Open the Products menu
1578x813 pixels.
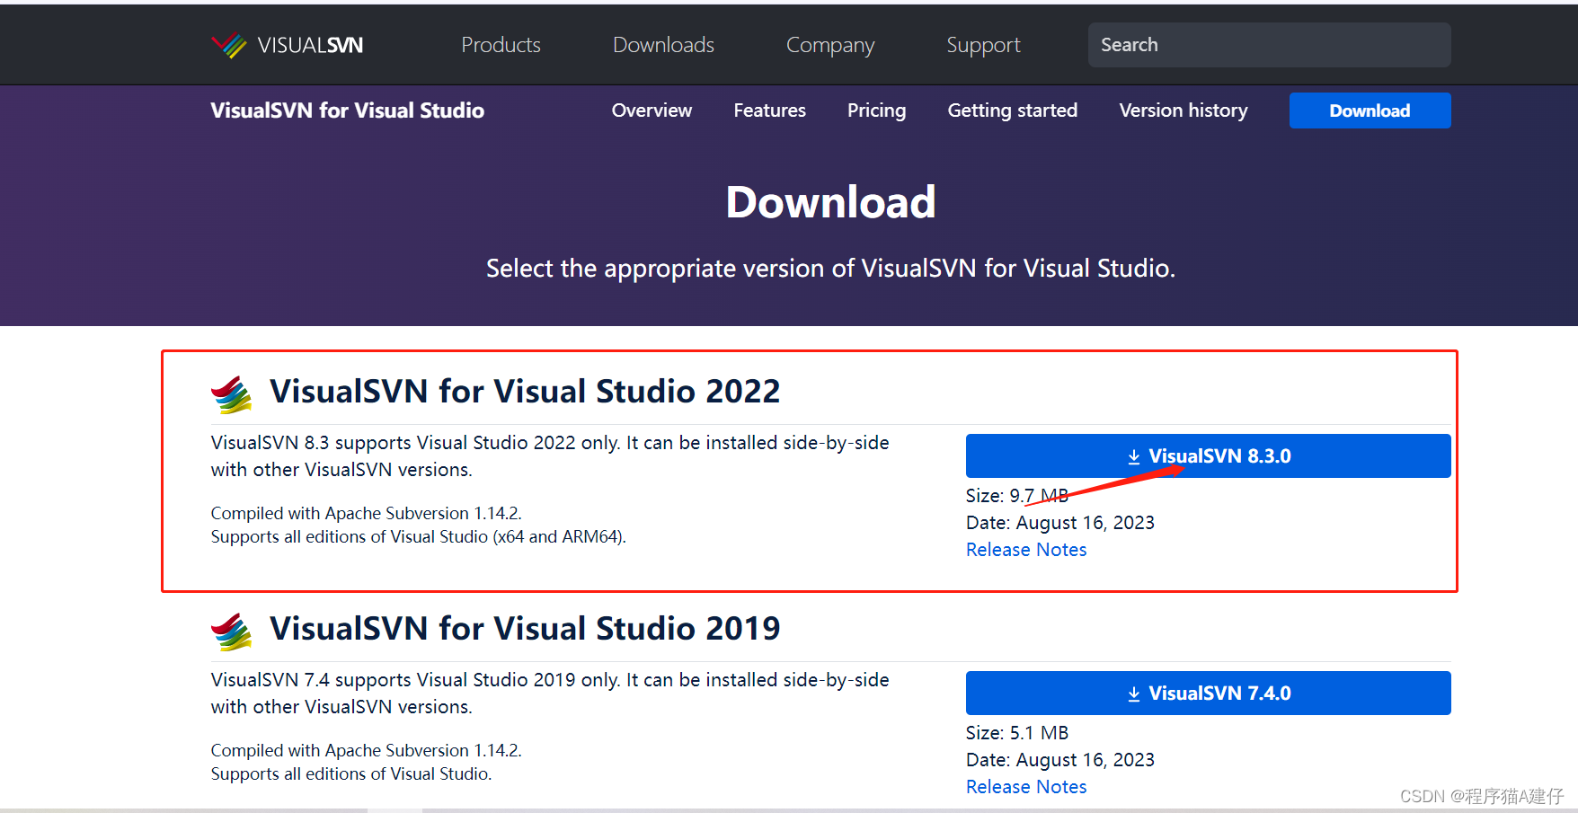point(501,45)
